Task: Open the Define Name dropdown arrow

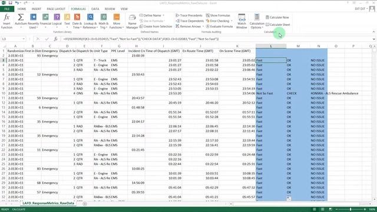Action: (x=164, y=15)
